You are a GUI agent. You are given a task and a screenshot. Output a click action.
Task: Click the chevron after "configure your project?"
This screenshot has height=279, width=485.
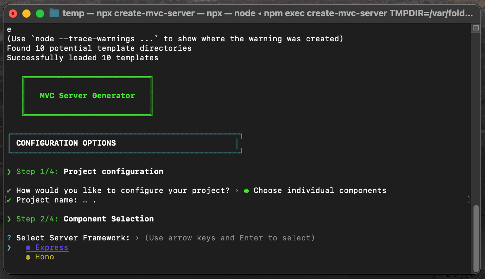[237, 190]
